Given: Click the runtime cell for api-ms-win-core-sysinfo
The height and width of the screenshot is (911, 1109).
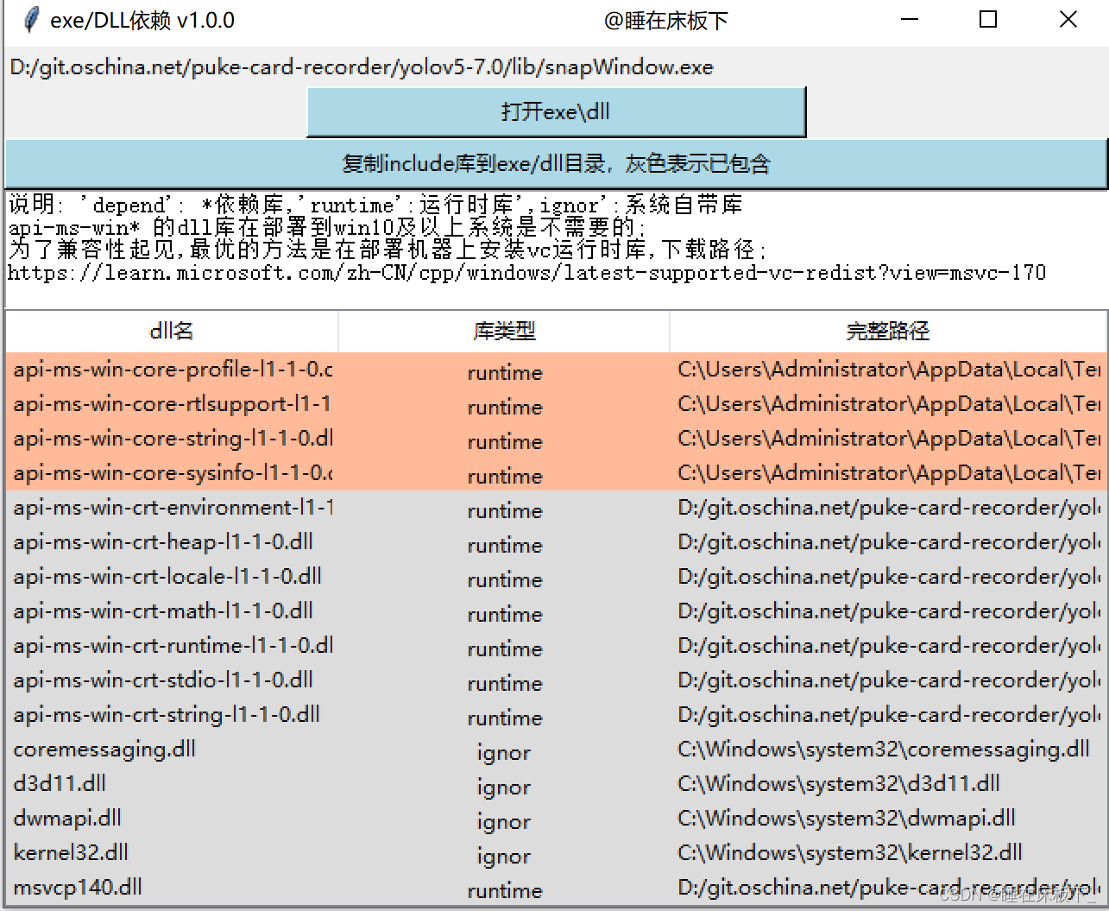Looking at the screenshot, I should pyautogui.click(x=505, y=476).
